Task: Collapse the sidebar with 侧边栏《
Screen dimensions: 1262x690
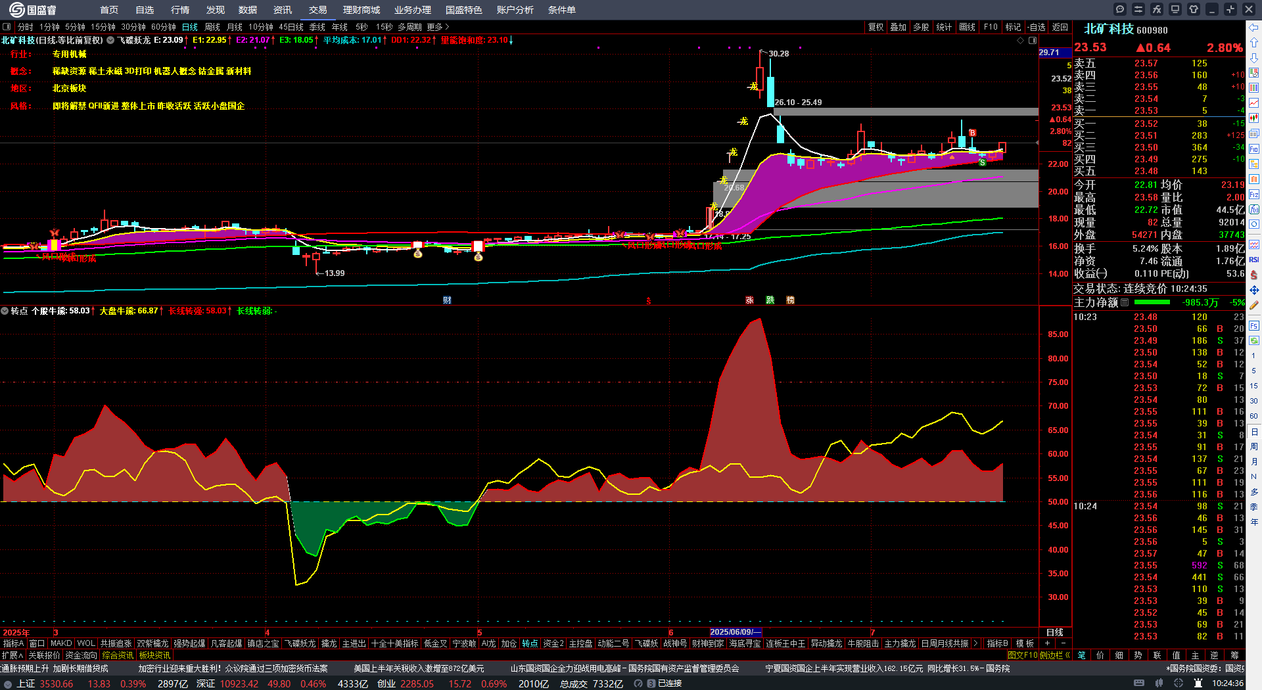Action: click(1056, 655)
